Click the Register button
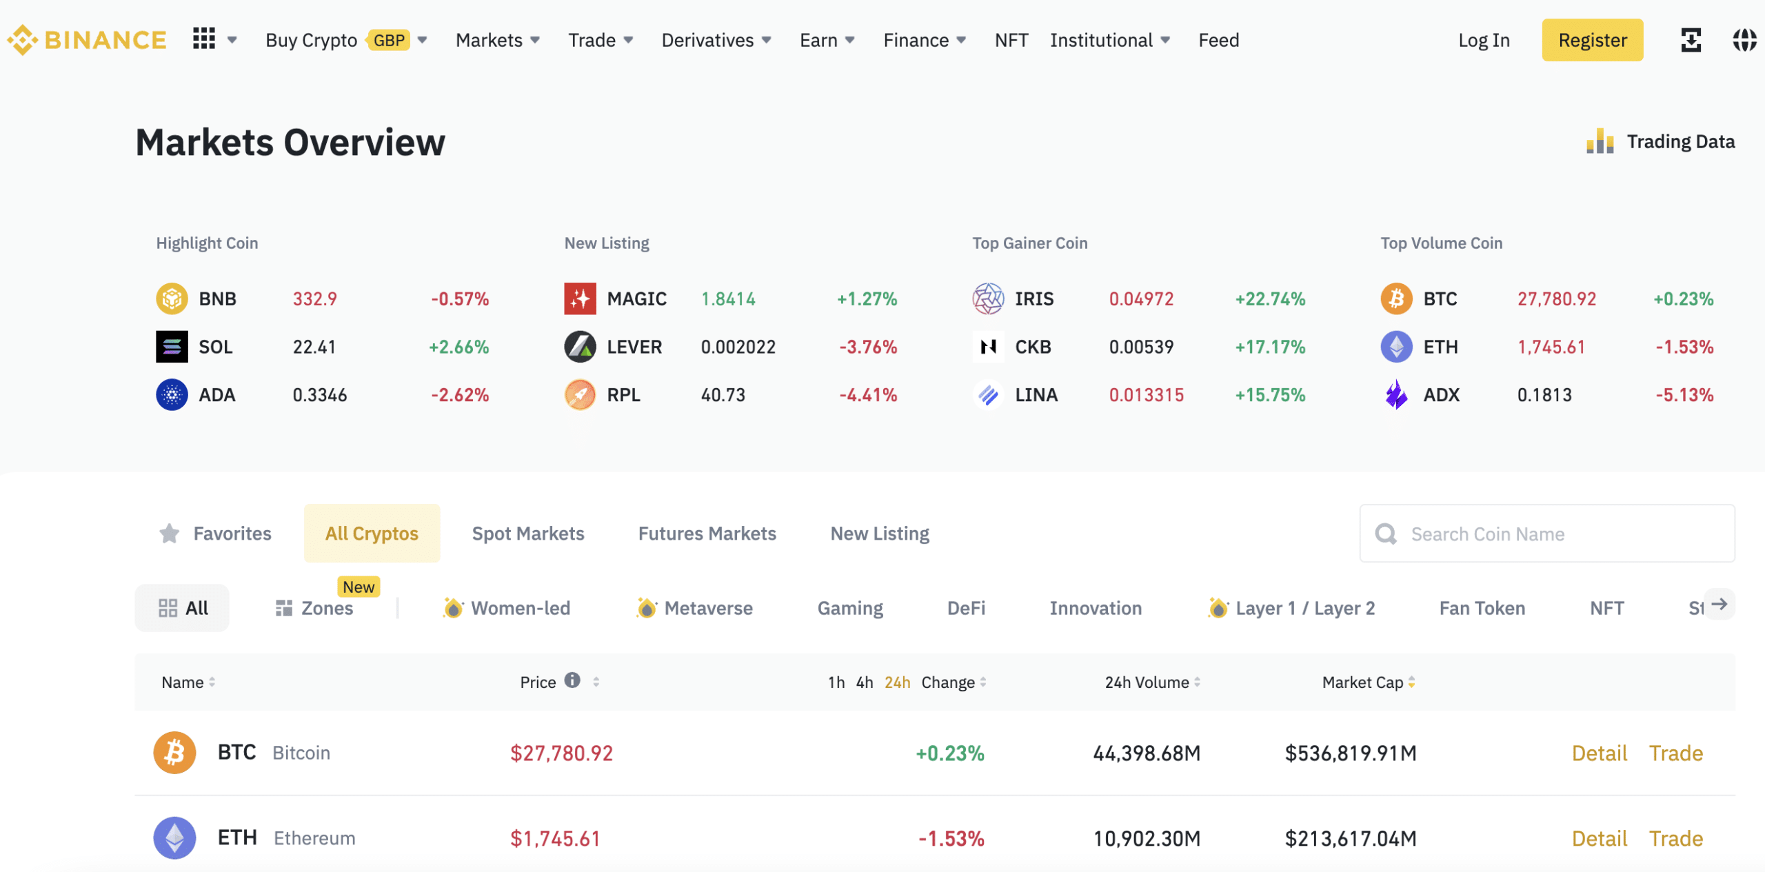The width and height of the screenshot is (1765, 872). (x=1591, y=39)
